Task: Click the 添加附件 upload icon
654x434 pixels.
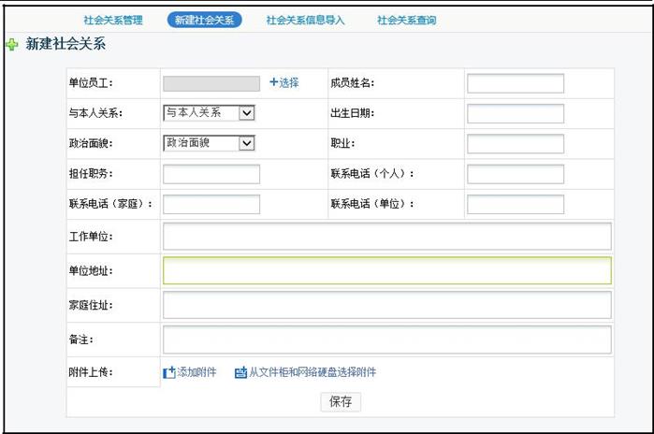Action: (x=169, y=372)
